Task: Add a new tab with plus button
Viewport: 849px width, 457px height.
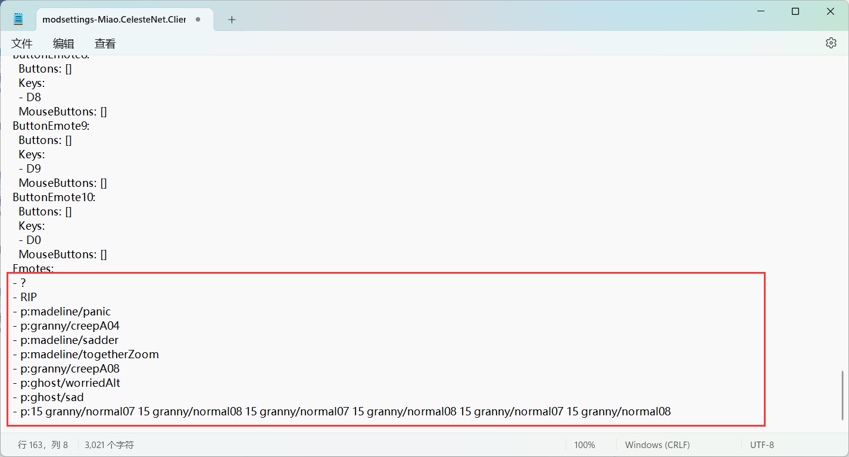Action: click(x=232, y=20)
